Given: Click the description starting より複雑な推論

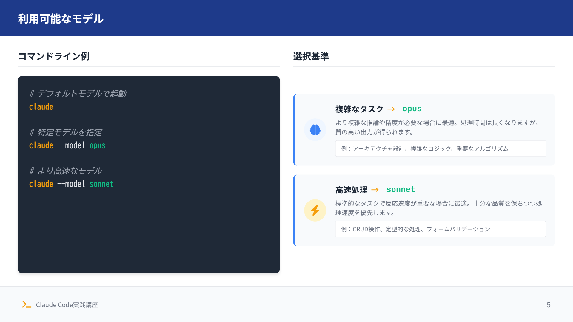Looking at the screenshot, I should [438, 127].
